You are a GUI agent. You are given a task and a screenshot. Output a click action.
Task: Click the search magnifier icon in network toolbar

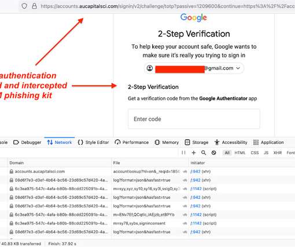tap(204, 152)
